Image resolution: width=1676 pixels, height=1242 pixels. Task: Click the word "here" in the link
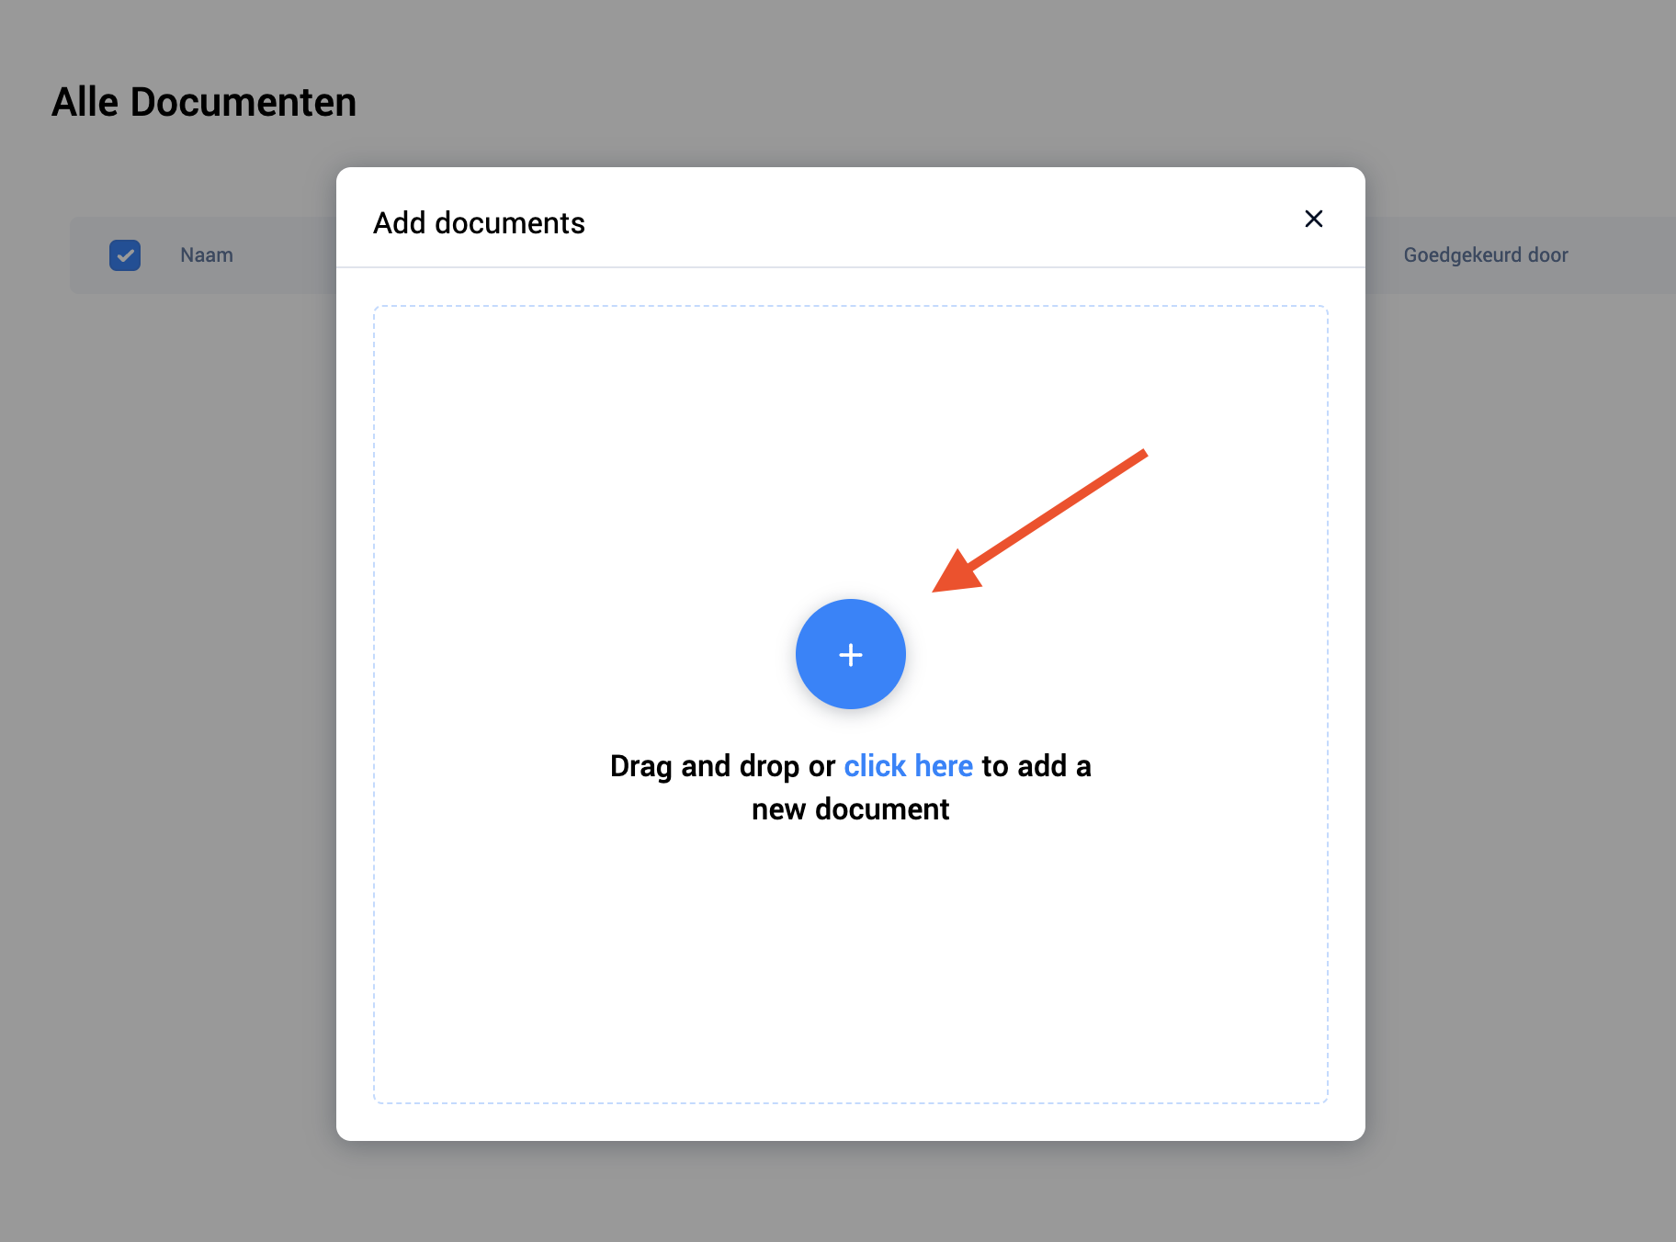944,766
